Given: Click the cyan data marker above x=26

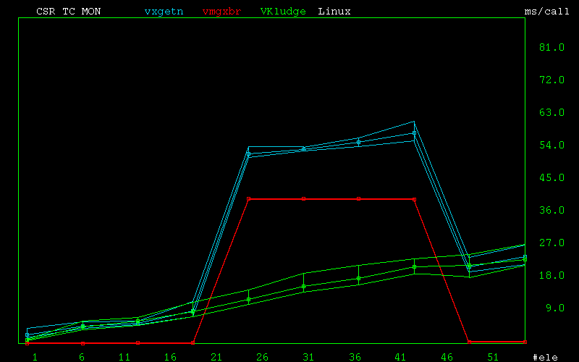Looking at the screenshot, I should click(248, 154).
